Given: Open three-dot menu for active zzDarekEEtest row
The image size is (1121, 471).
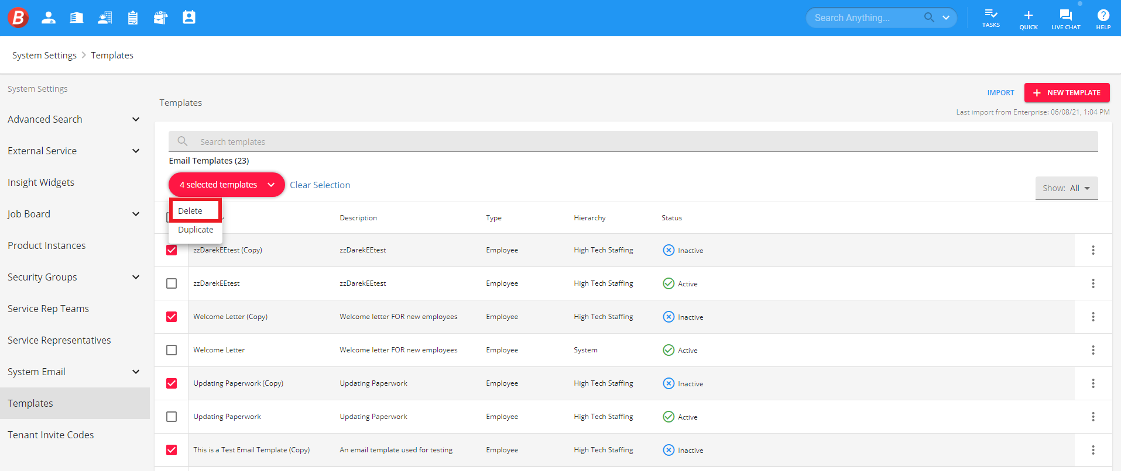Looking at the screenshot, I should 1093,283.
